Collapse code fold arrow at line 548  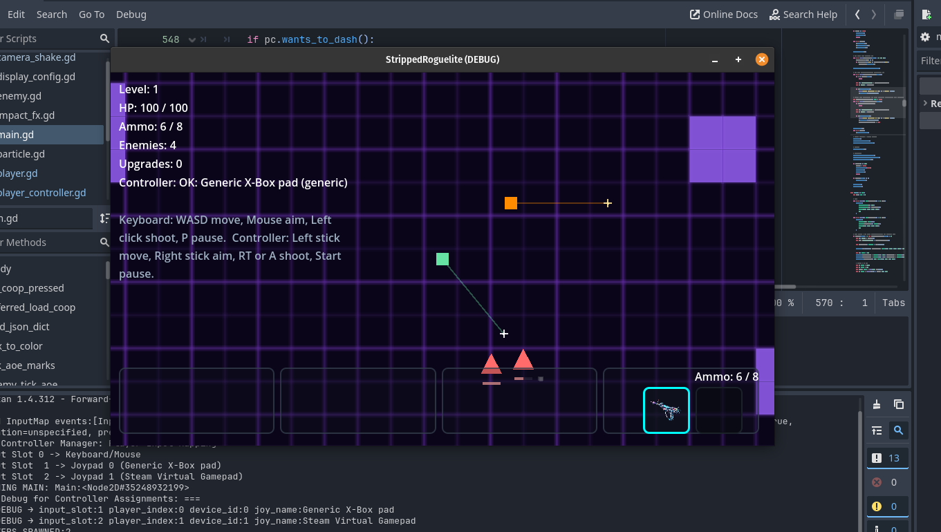tap(192, 40)
